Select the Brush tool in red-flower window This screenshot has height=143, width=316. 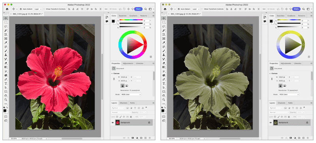pos(6,51)
